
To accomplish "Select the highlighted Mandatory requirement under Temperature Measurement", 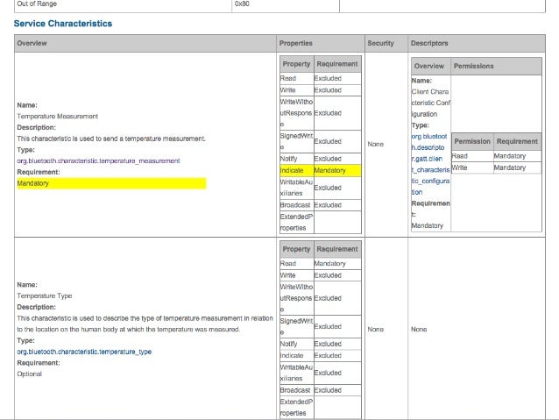I will point(111,183).
